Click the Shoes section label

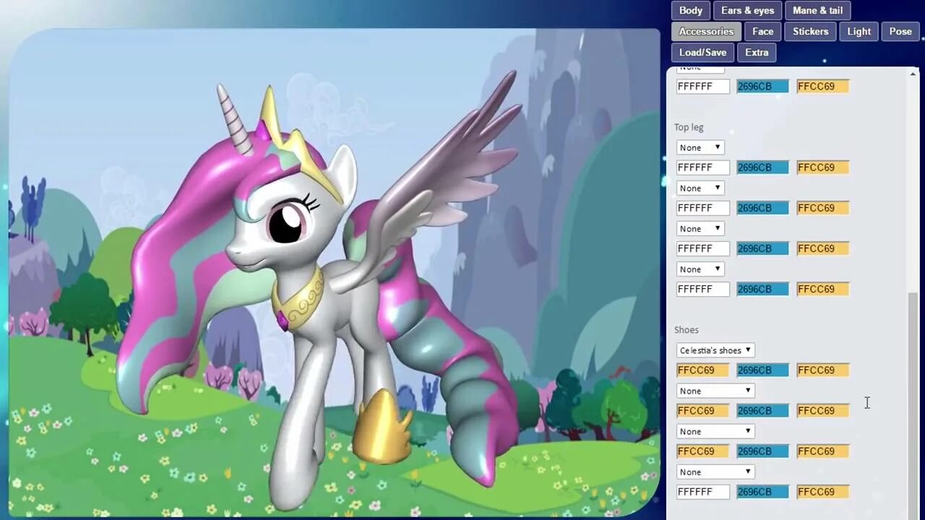click(x=686, y=329)
